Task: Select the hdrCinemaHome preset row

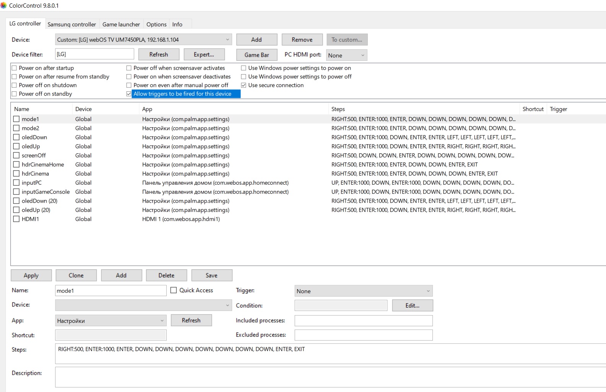Action: (43, 164)
